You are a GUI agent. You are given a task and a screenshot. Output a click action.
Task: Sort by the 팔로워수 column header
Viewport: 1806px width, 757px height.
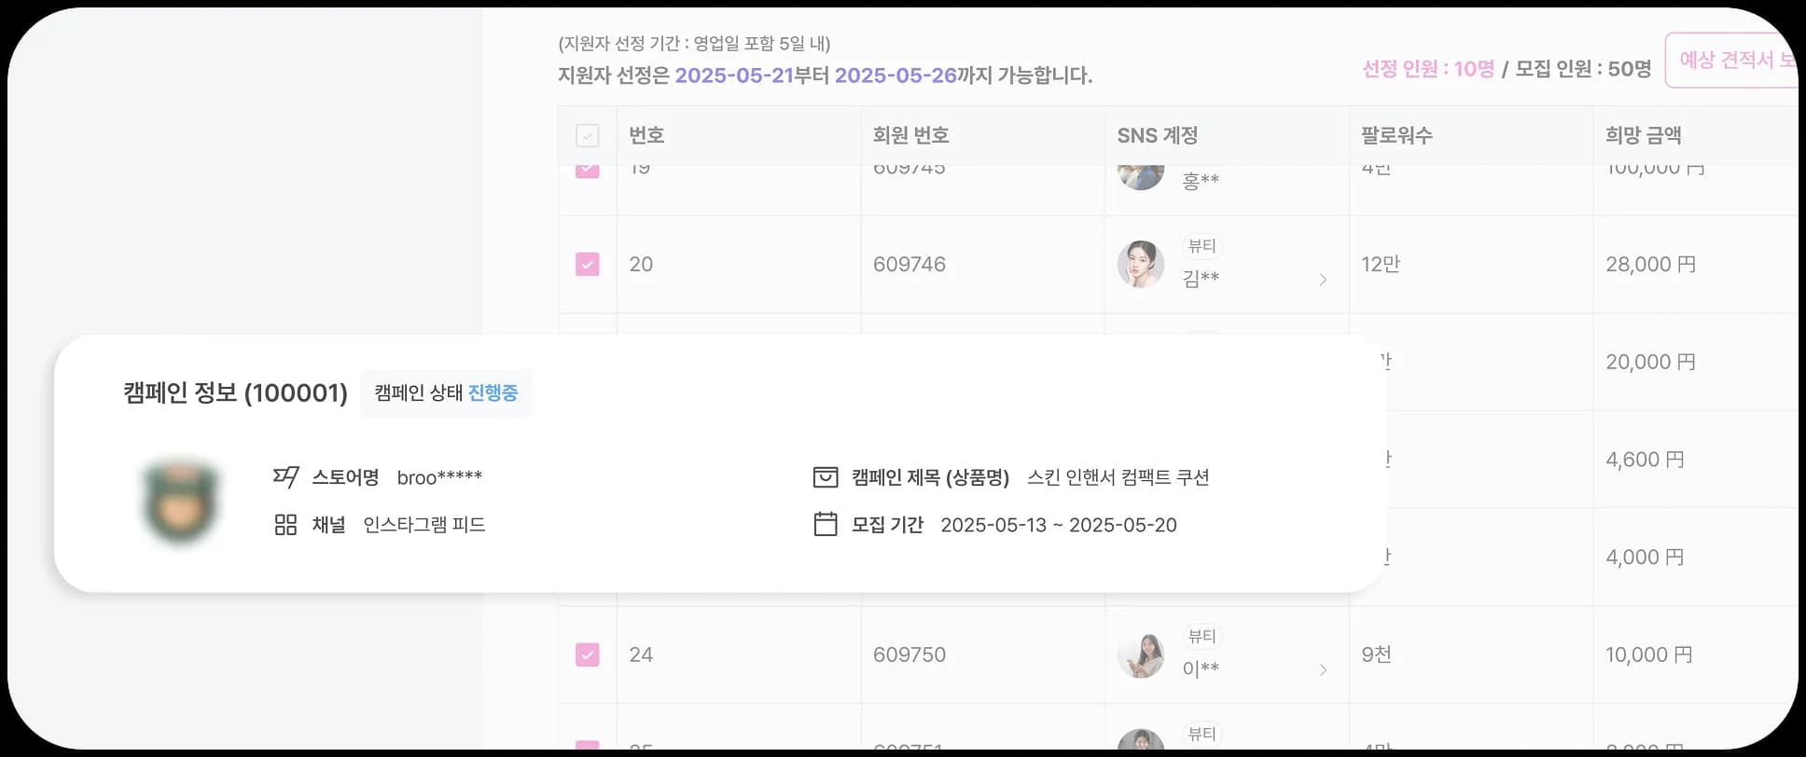click(x=1396, y=136)
